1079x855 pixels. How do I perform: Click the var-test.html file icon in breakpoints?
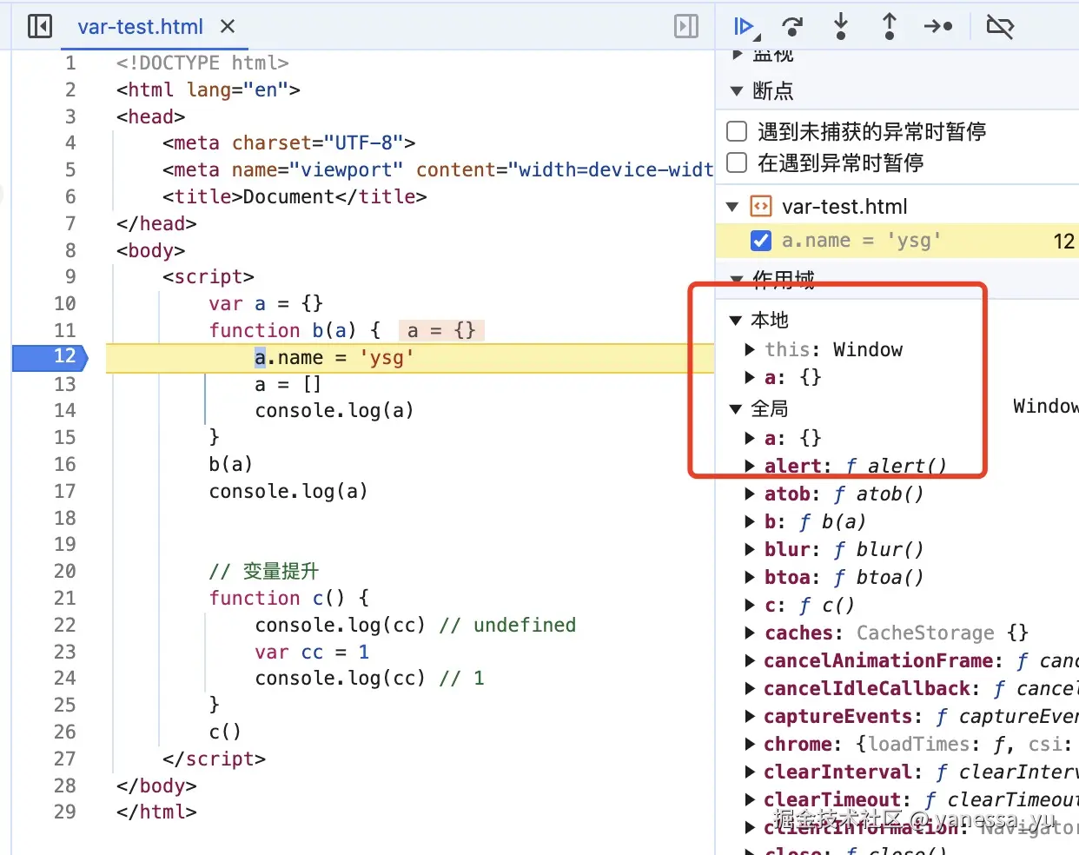tap(760, 206)
